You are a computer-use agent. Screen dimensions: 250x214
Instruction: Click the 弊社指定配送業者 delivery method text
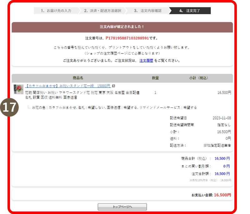click(217, 145)
